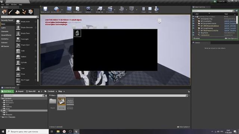
Task: Click the Cylinder shape icon
Action: 18,63
